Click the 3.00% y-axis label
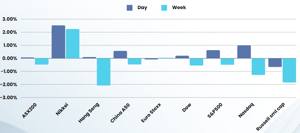 coord(9,19)
